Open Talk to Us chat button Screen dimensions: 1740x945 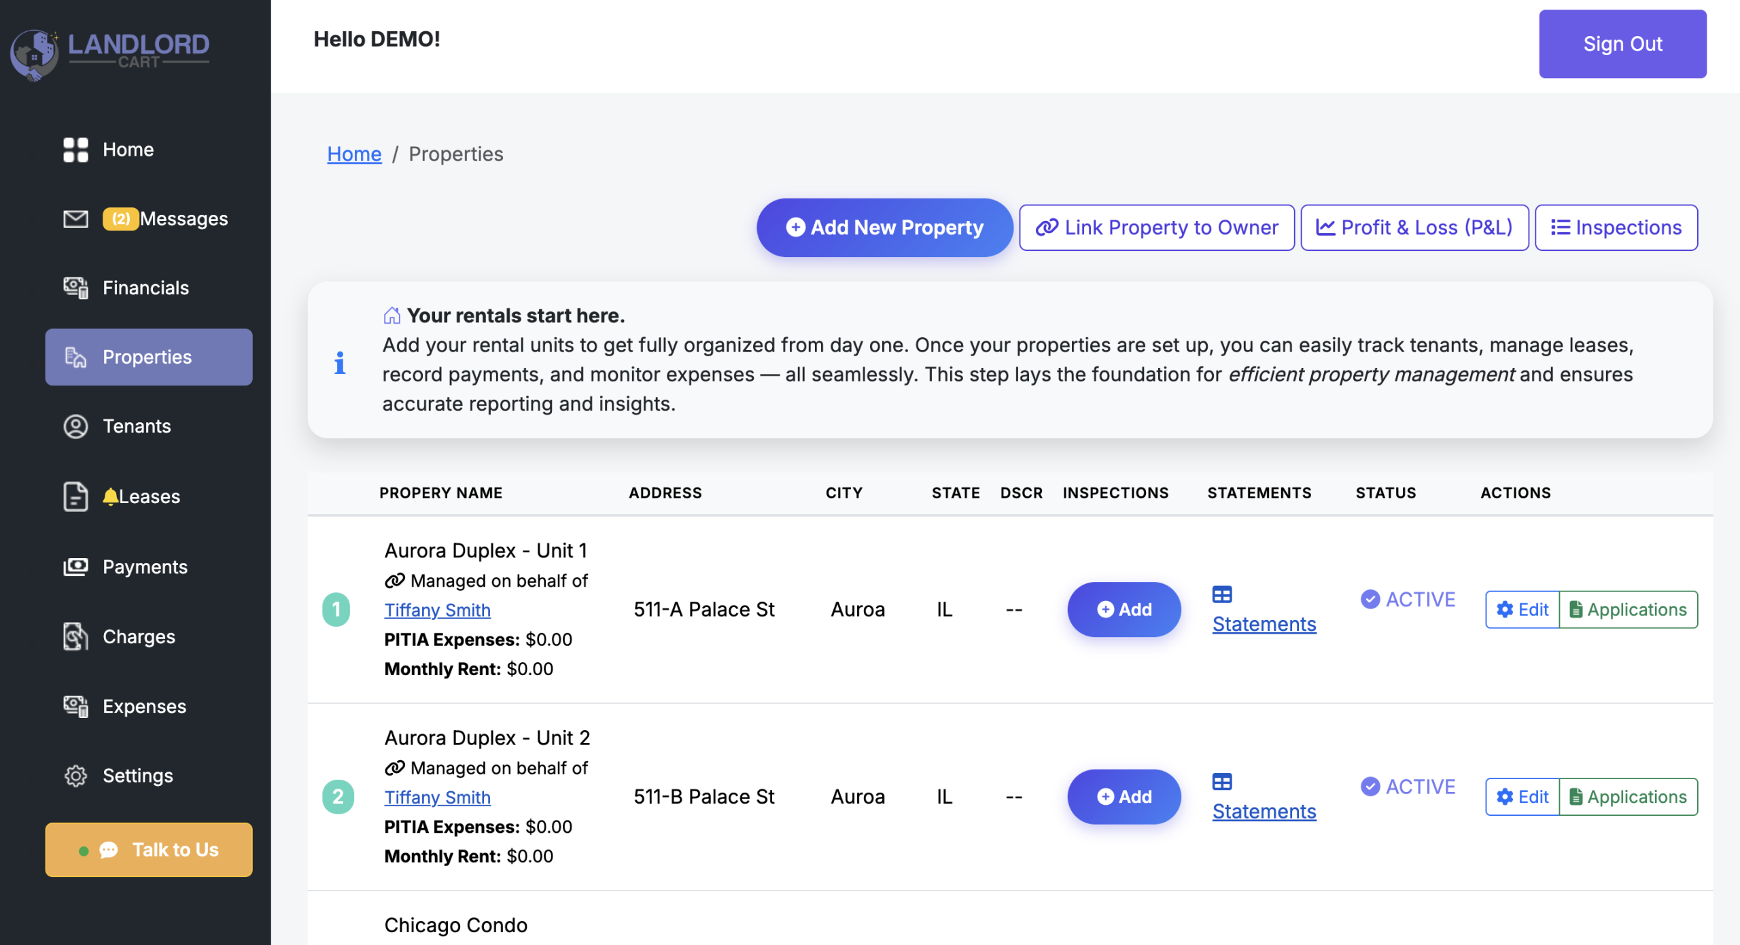149,850
